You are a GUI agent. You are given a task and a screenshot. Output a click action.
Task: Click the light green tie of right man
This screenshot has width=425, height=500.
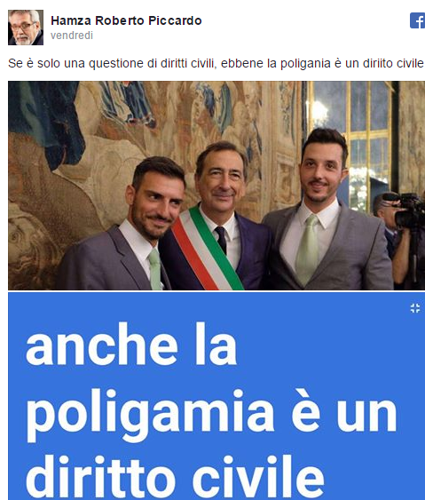click(x=306, y=249)
